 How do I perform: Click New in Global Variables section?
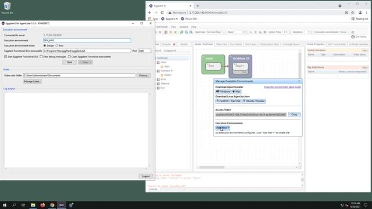365,51
